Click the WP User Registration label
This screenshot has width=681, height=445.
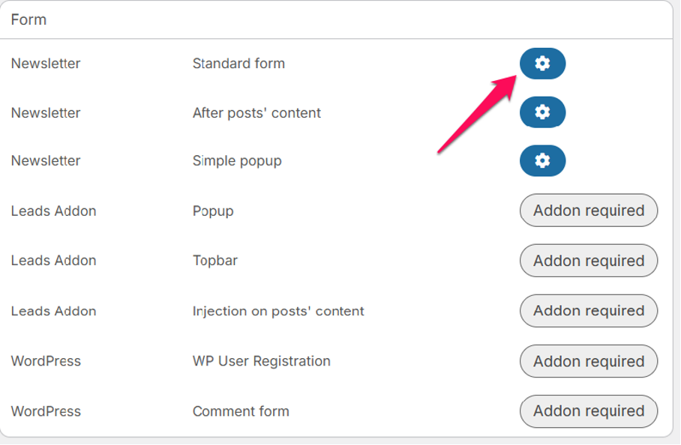pyautogui.click(x=262, y=361)
